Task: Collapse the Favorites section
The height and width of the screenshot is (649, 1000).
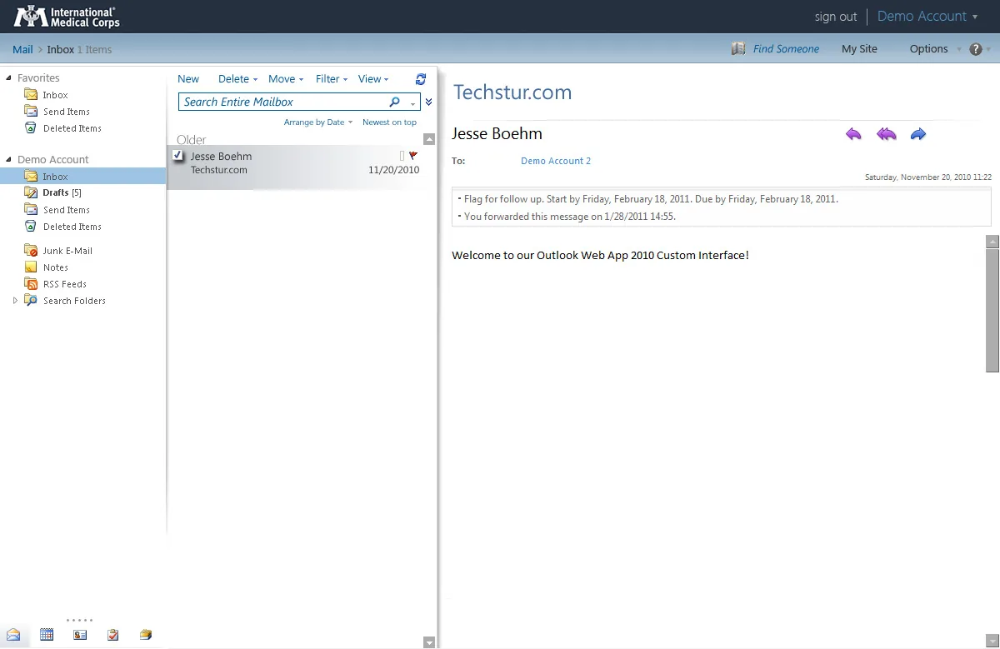Action: pos(9,78)
